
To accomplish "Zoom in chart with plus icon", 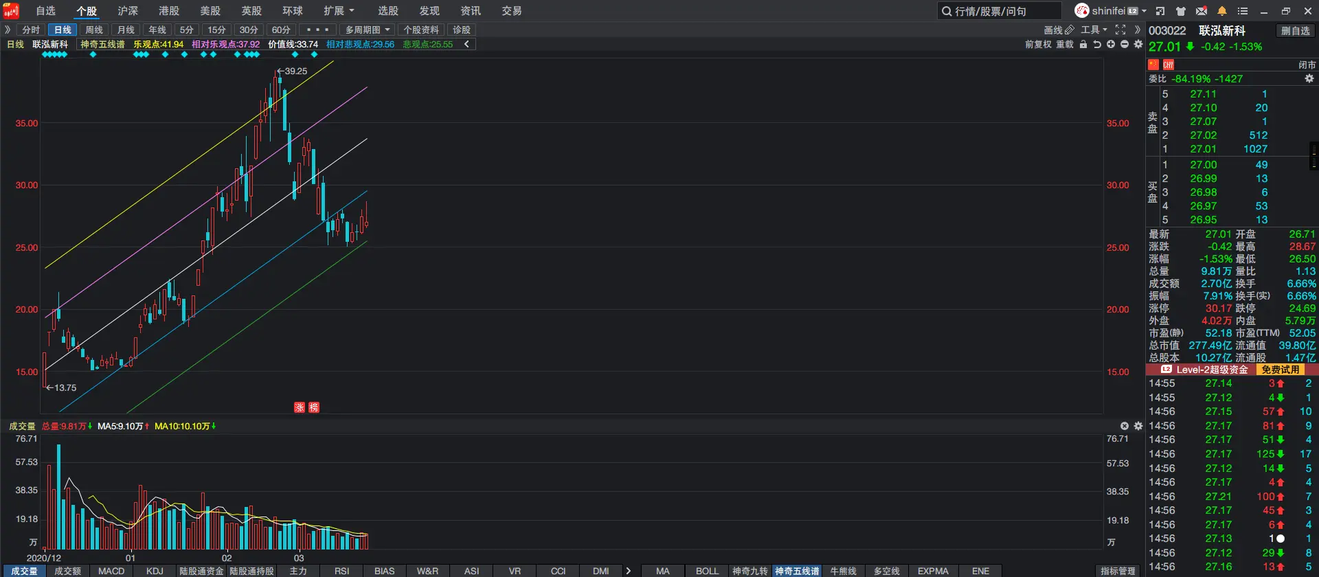I will click(x=1111, y=44).
